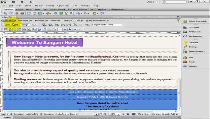The height and width of the screenshot is (119, 210).
Task: Toggle the :h hover state style button
Action: click(70, 29)
